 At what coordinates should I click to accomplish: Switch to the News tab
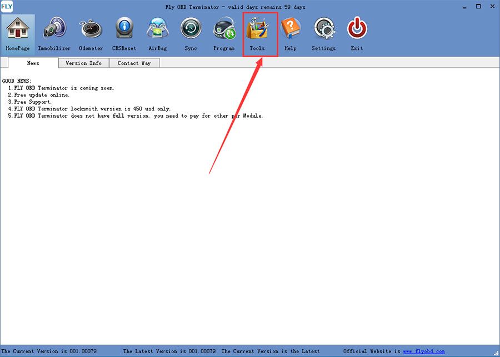33,63
